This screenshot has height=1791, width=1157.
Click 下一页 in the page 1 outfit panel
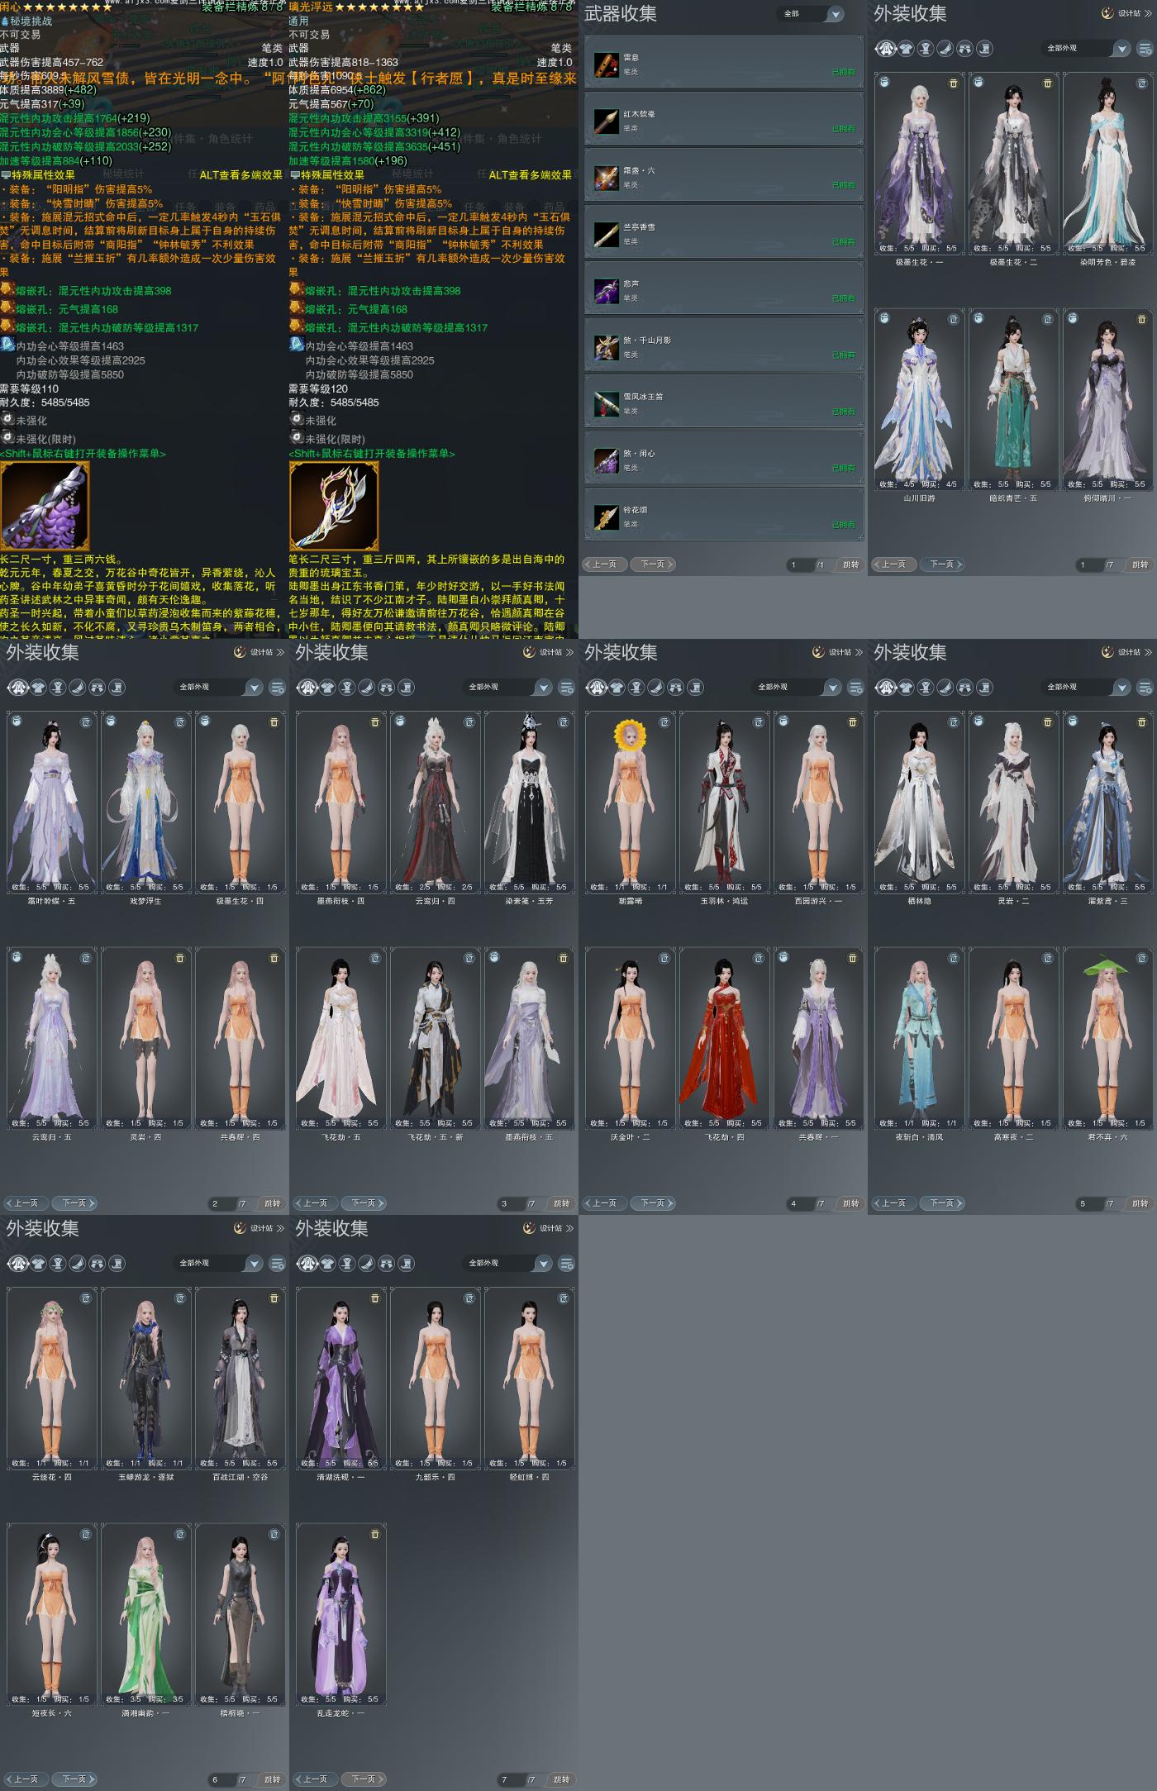click(x=942, y=564)
